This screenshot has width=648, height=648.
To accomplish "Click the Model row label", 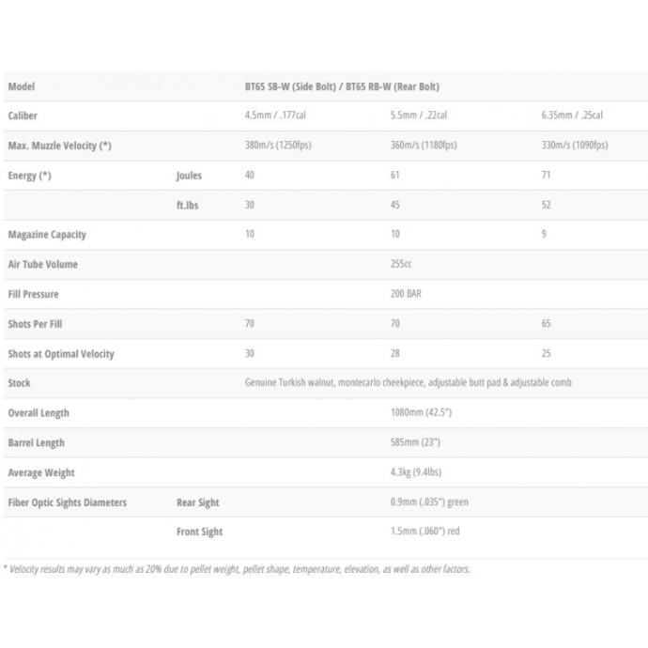I will tap(22, 86).
